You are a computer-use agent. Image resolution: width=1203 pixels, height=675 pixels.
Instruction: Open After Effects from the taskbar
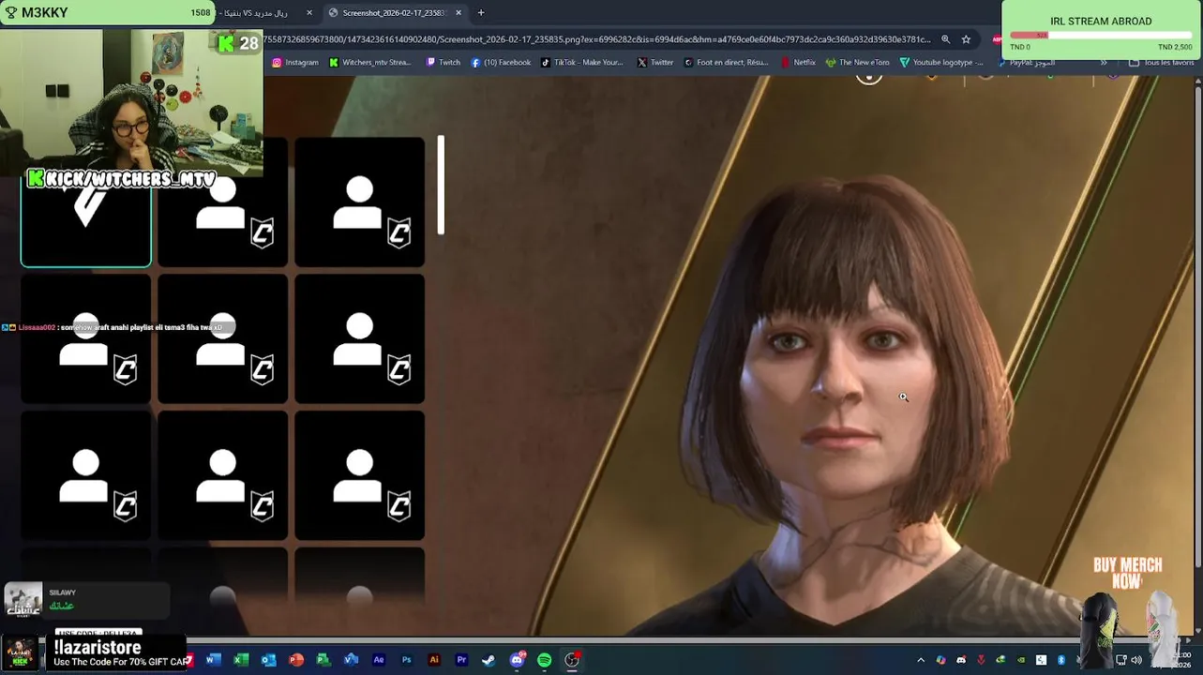point(379,660)
